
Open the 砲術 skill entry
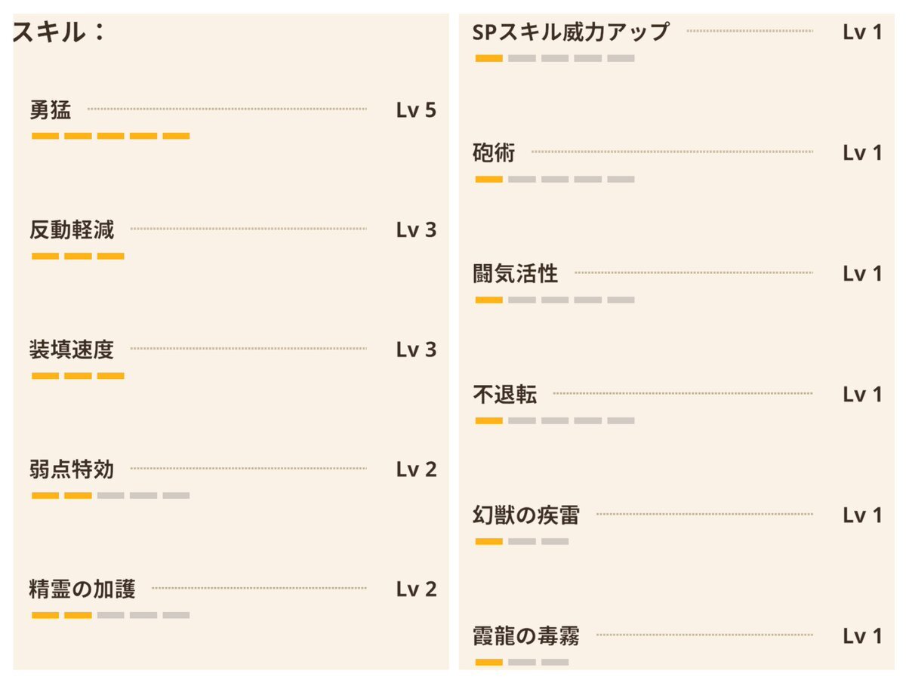(x=494, y=153)
